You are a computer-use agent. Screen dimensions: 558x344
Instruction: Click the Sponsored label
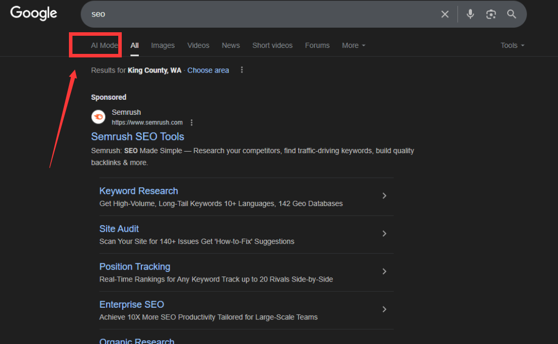[109, 97]
